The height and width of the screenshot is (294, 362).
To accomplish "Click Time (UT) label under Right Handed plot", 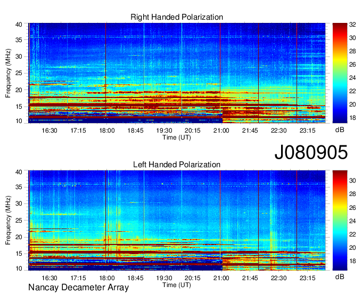I will tap(177, 137).
